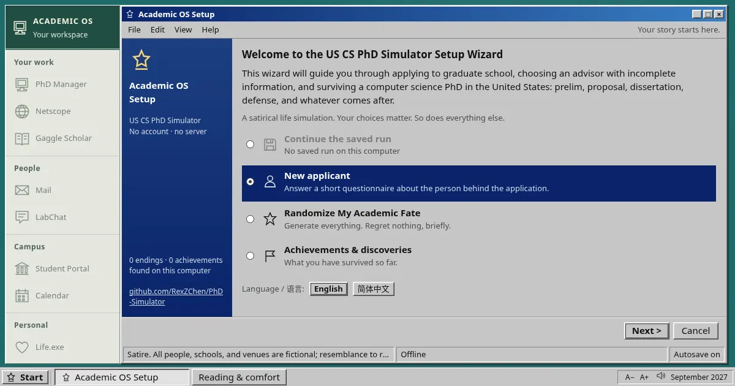Switch language to English
This screenshot has width=735, height=386.
coord(329,289)
